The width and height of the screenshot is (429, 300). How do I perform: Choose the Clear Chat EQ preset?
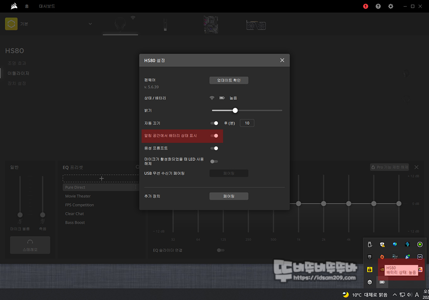tap(74, 214)
